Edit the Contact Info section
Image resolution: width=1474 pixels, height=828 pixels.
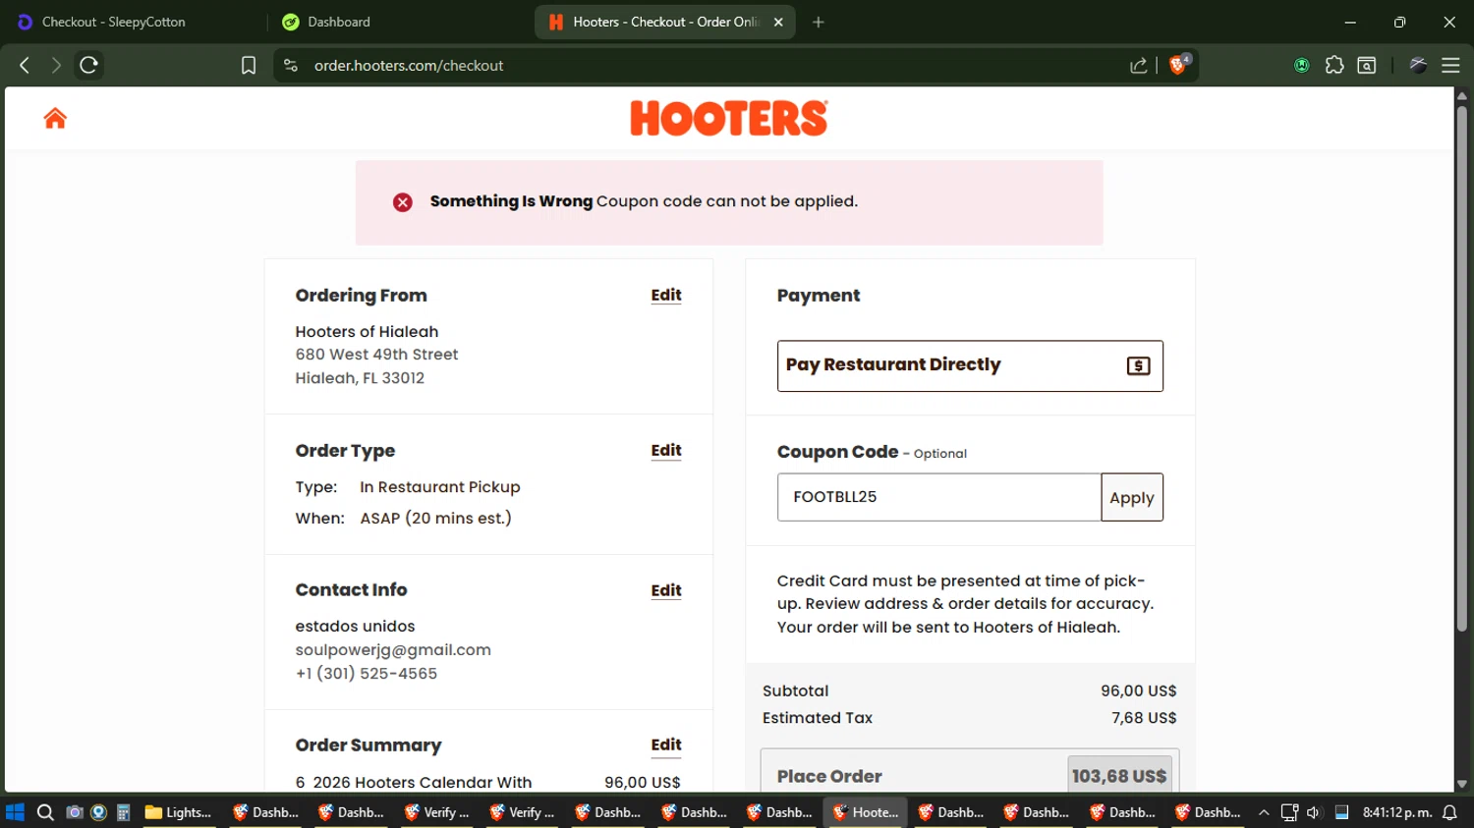coord(666,590)
